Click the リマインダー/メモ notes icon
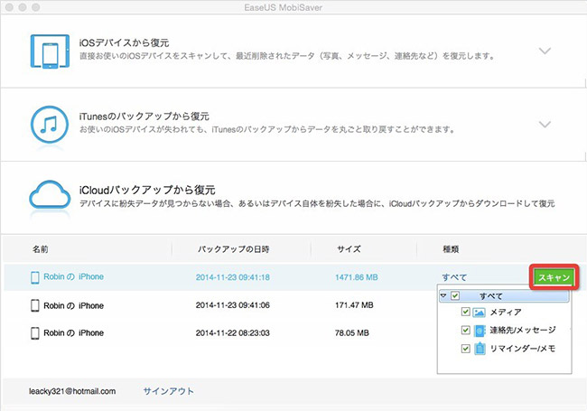587x411 pixels. 480,349
